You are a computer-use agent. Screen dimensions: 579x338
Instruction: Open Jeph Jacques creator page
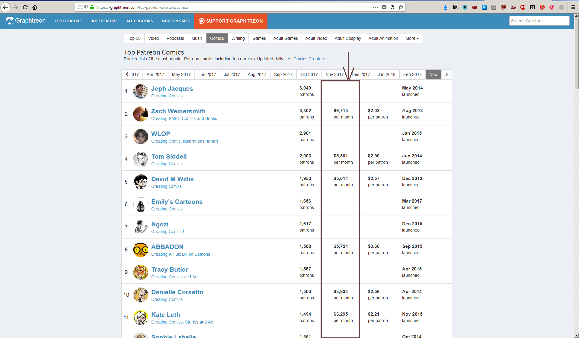(x=172, y=89)
